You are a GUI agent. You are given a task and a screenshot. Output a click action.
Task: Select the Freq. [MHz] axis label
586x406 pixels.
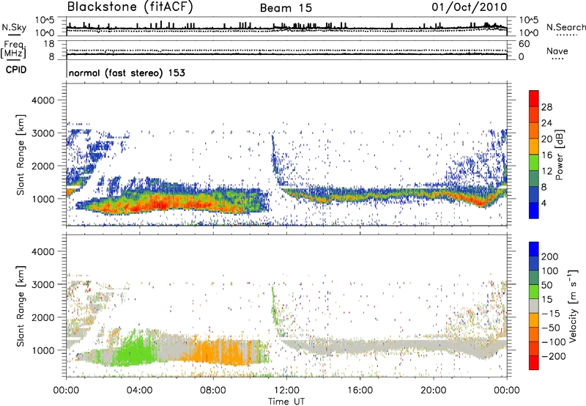(13, 49)
